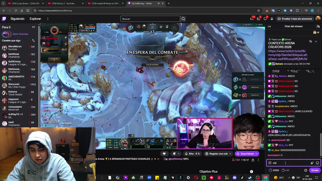The height and width of the screenshot is (181, 322).
Task: Open the user profile avatar menu
Action: pyautogui.click(x=318, y=19)
